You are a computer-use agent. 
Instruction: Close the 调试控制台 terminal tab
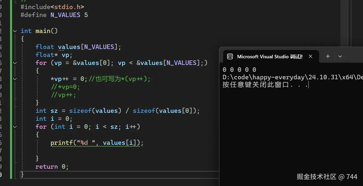tap(310, 56)
